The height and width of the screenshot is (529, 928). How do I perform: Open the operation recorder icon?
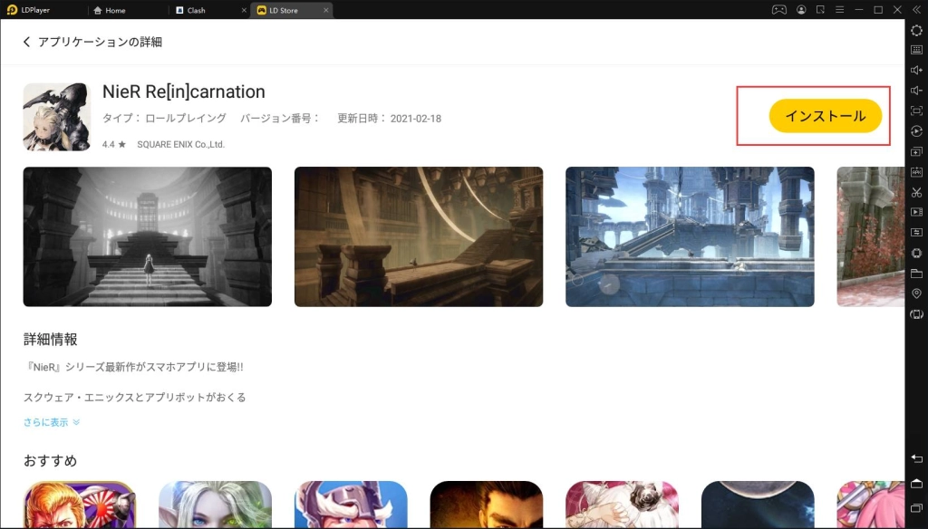coord(917,130)
